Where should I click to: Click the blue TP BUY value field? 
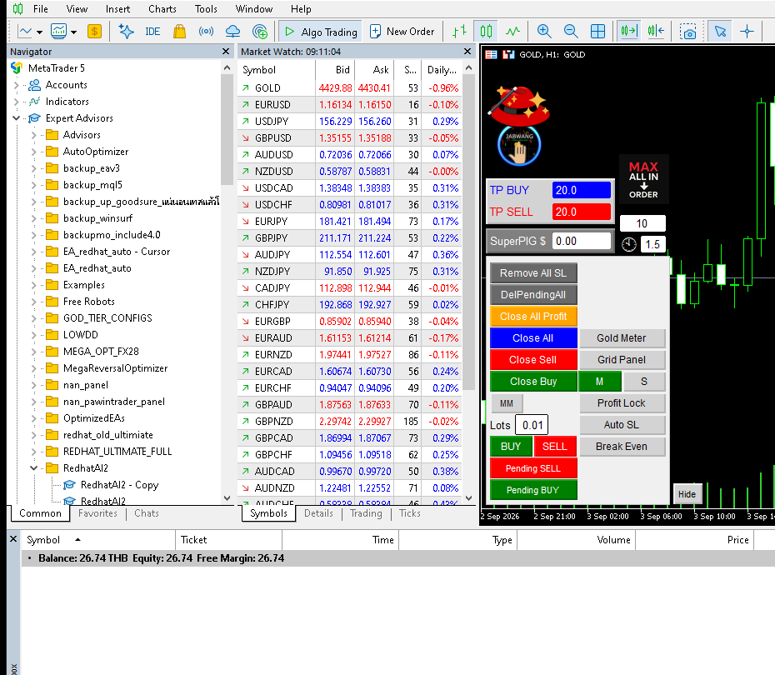[582, 190]
